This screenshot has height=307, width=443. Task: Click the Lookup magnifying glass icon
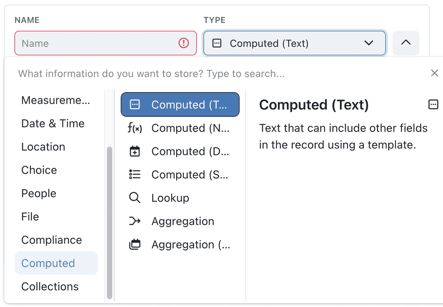click(135, 198)
